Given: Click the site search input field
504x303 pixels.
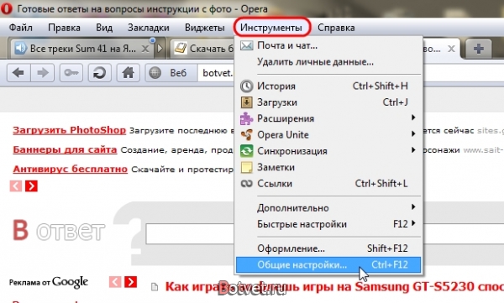Looking at the screenshot, I should (191, 233).
